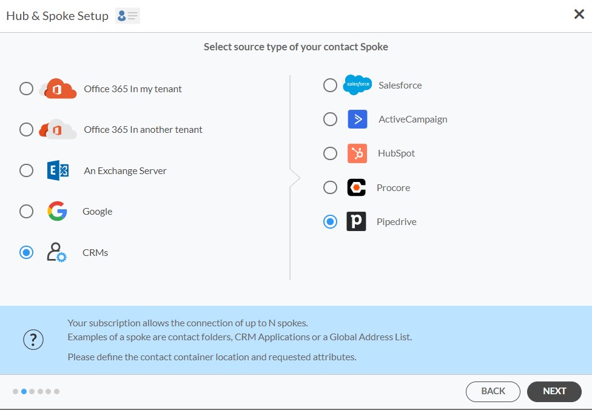Screen dimensions: 592x410
Task: Click the first step indicator dot
Action: (16, 391)
